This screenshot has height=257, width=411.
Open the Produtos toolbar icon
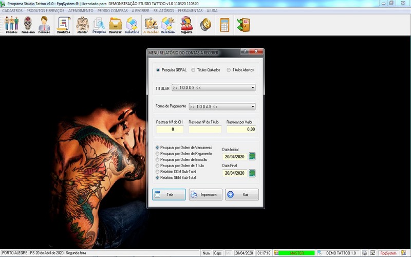(x=64, y=24)
